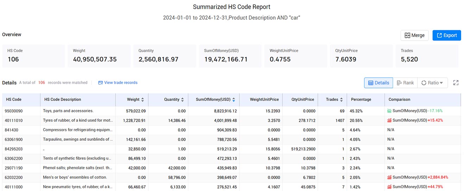Click 'Men's or boys' ensembles' description
Screen dimensions: 464x191
coord(75,177)
